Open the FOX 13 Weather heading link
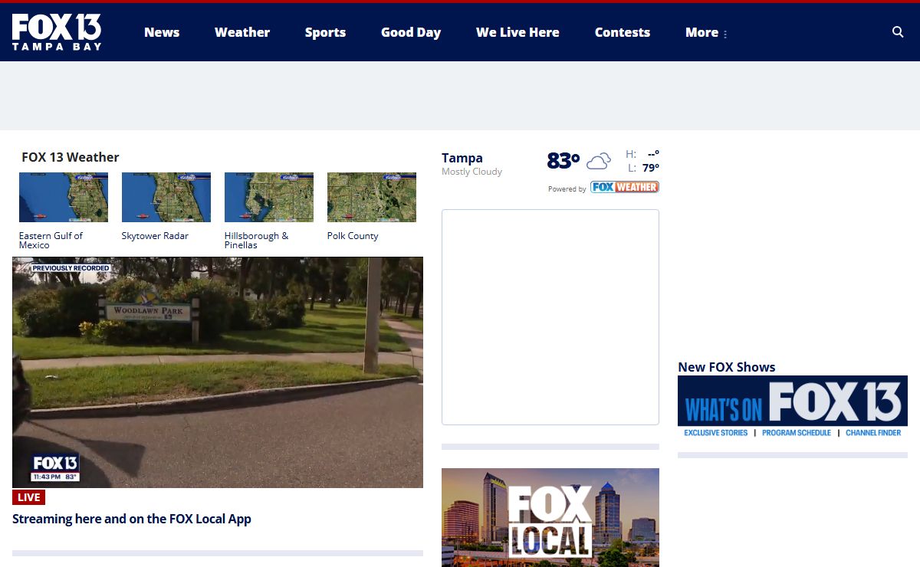This screenshot has height=567, width=920. pos(71,157)
